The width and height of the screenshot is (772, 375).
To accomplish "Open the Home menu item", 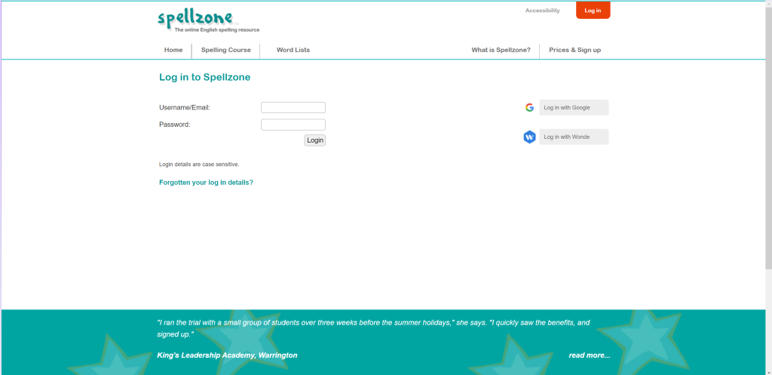I will tap(173, 50).
